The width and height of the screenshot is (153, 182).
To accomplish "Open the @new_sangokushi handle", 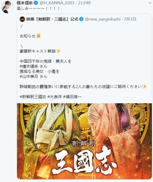I will 103,19.
